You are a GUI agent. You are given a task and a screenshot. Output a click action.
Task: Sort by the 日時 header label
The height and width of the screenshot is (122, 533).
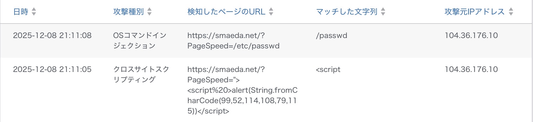[x=21, y=12]
